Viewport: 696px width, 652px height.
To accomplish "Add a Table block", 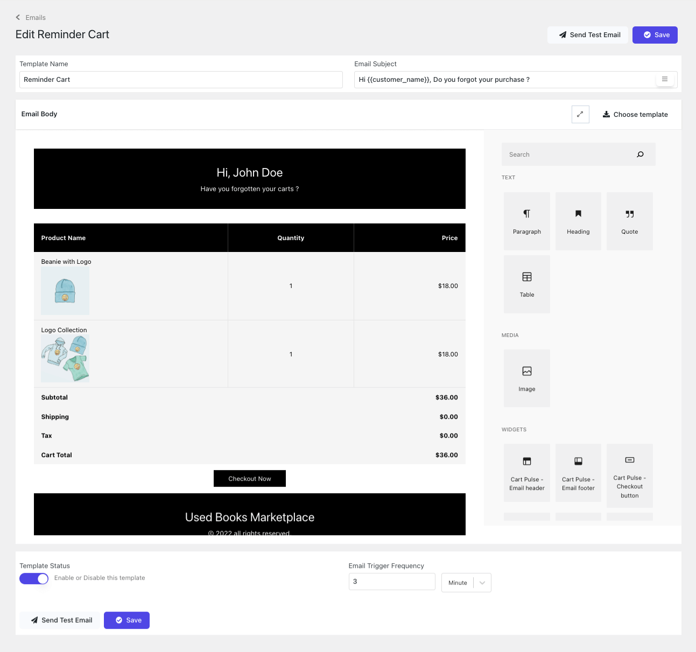I will (x=526, y=284).
